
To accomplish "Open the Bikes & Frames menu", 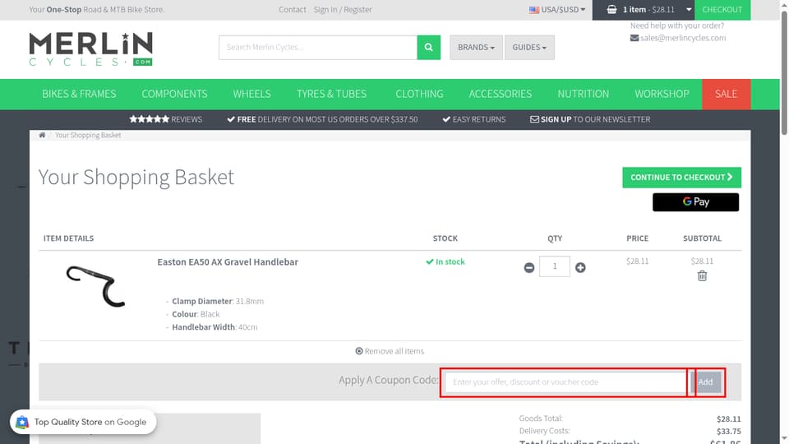I will coord(79,94).
